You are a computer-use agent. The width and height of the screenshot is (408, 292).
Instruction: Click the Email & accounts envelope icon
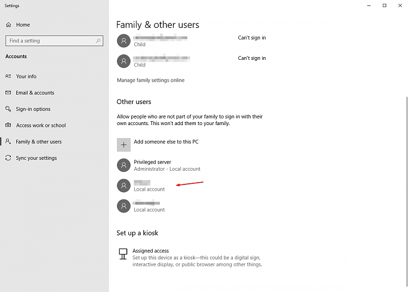click(8, 92)
